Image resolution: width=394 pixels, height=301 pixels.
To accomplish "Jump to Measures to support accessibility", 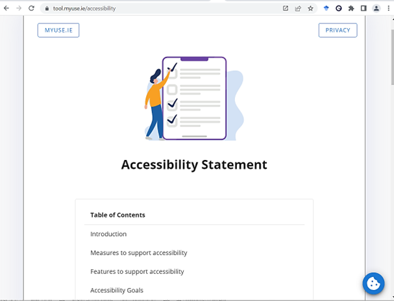I will tap(139, 253).
